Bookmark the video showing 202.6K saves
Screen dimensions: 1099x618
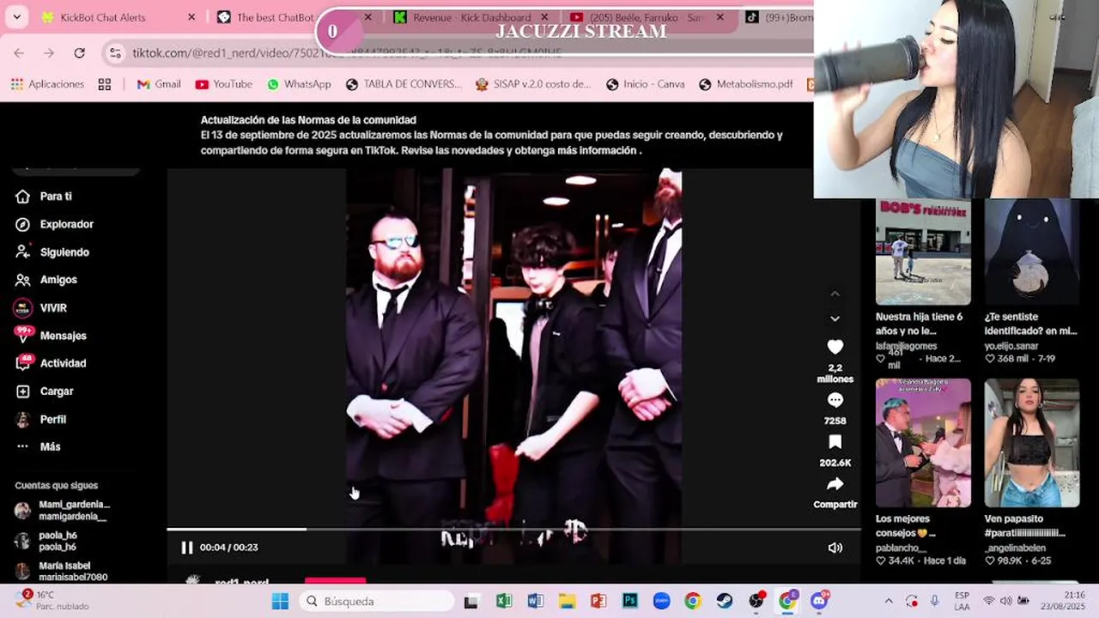point(835,442)
